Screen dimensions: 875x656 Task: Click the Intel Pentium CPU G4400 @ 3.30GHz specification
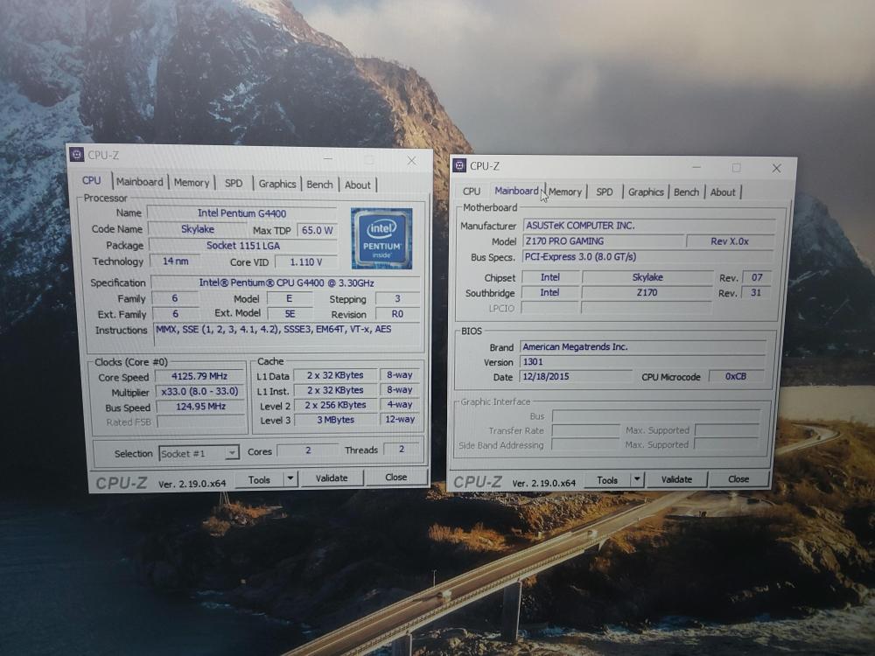[286, 283]
